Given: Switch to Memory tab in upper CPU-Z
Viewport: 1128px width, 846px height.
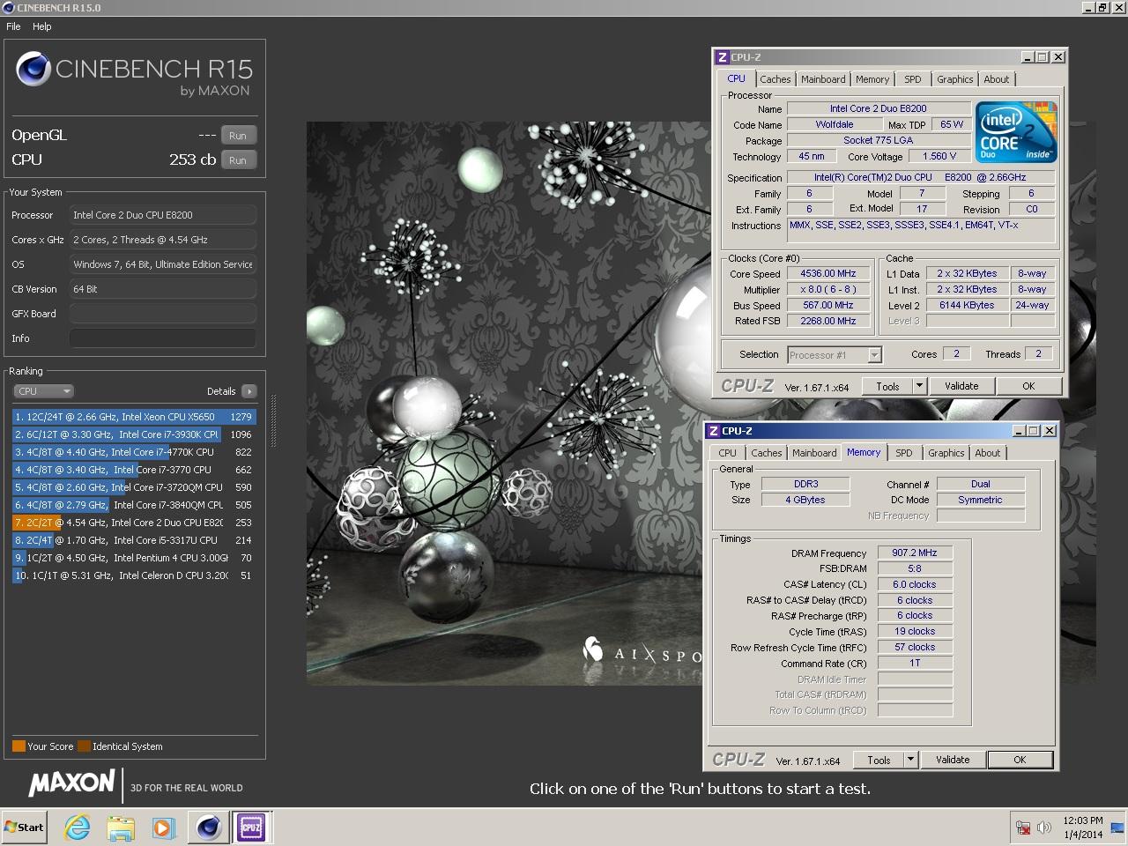Looking at the screenshot, I should [x=872, y=79].
